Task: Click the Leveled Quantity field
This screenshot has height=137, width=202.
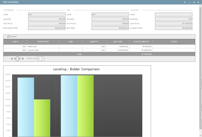Action: coord(173,19)
